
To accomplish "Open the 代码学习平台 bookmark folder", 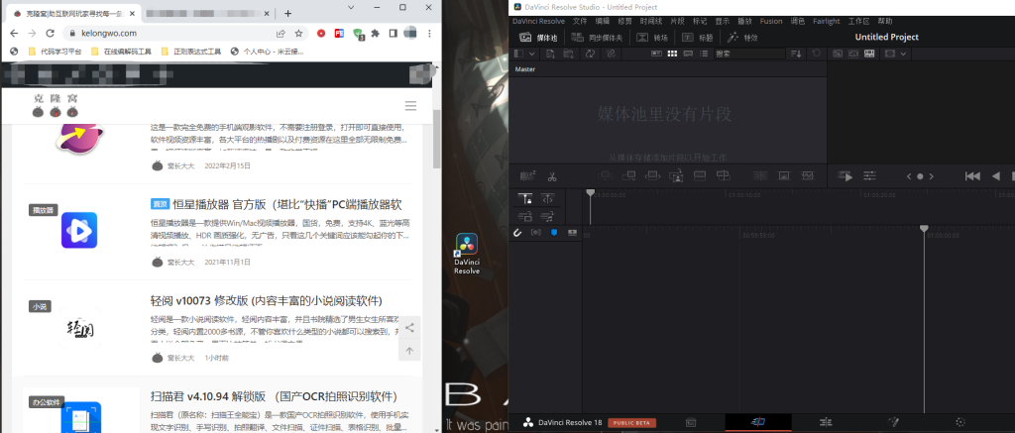I will click(56, 52).
